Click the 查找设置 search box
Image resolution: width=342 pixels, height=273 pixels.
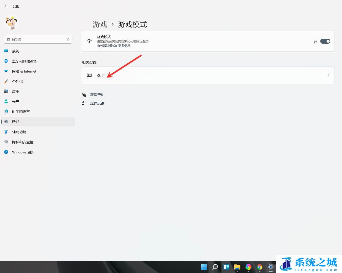pyautogui.click(x=37, y=39)
